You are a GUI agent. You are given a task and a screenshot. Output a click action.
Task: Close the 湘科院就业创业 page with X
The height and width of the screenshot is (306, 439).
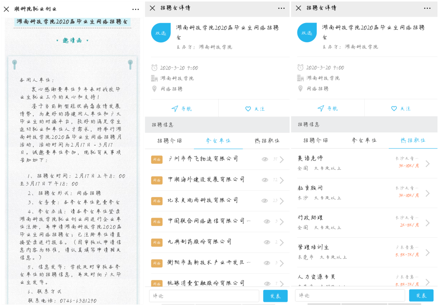(6, 9)
